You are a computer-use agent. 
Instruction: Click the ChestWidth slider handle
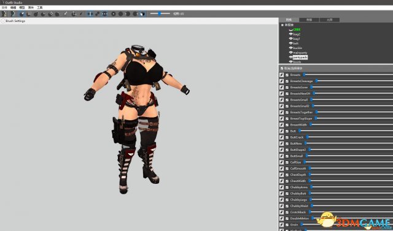coord(309,181)
